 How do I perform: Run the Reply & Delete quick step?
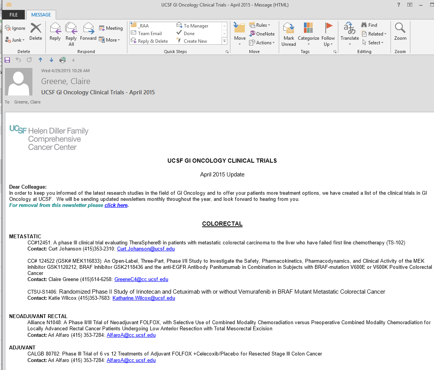(x=149, y=41)
